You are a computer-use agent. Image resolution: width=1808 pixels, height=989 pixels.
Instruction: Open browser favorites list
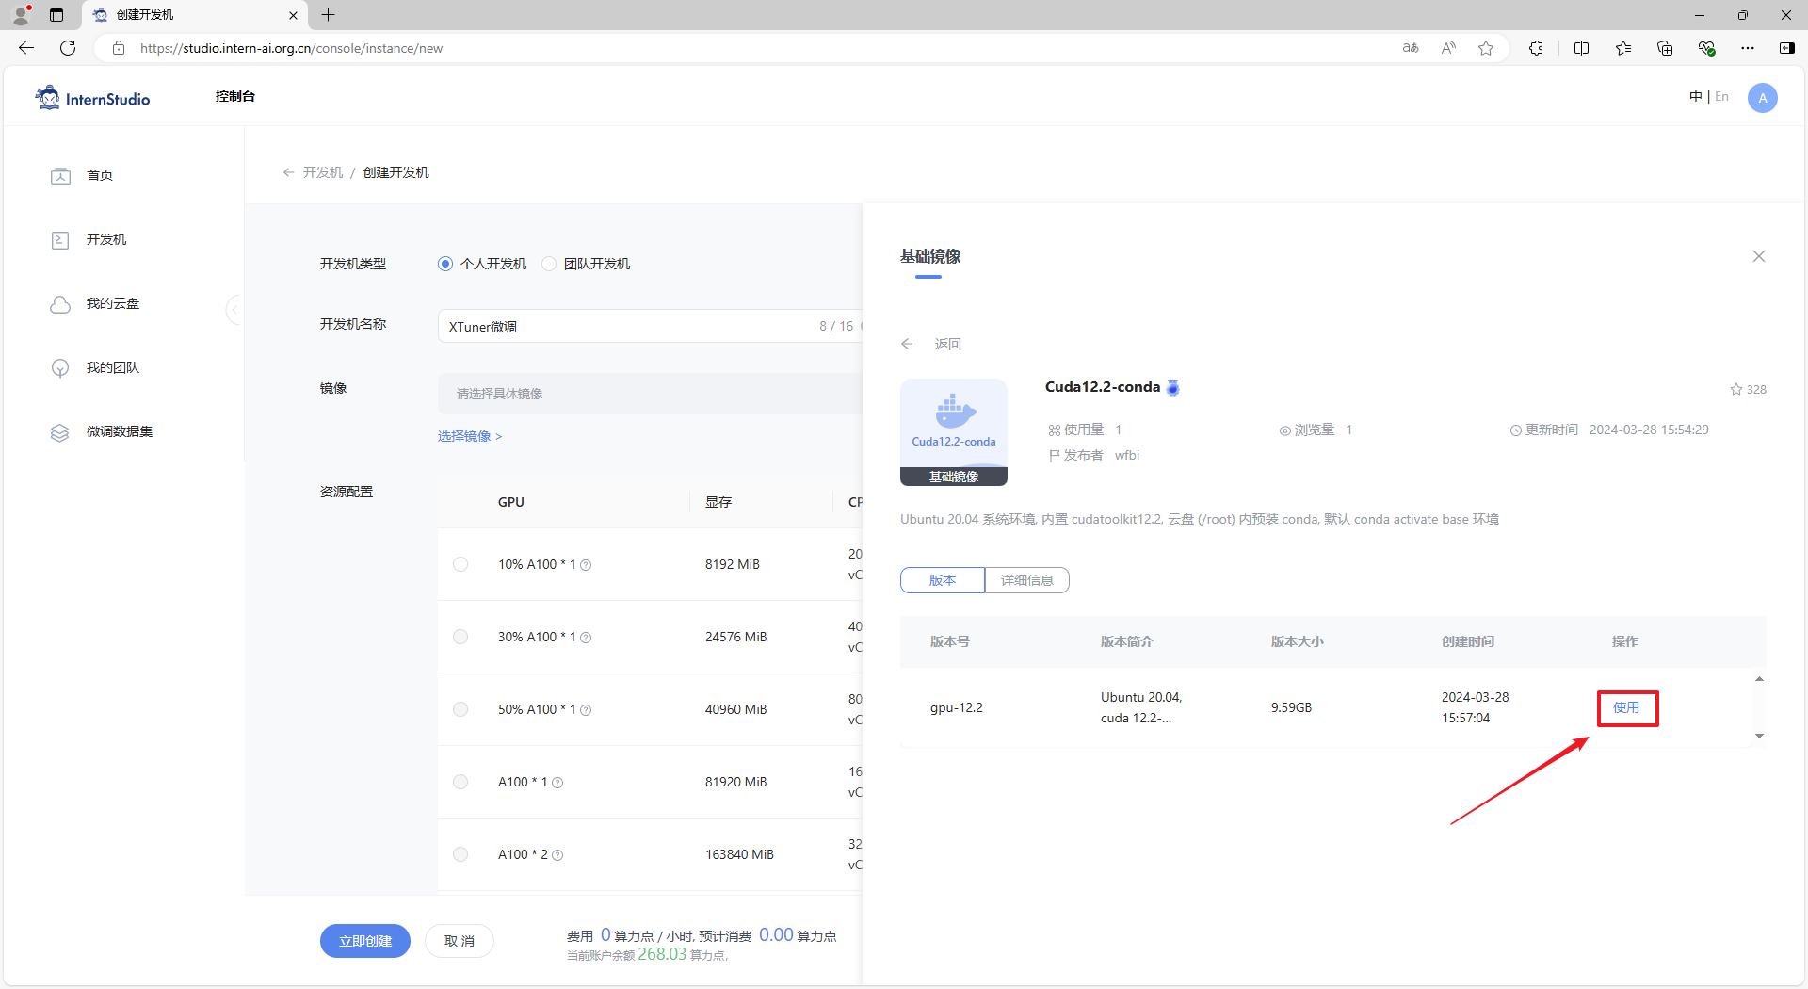point(1623,48)
